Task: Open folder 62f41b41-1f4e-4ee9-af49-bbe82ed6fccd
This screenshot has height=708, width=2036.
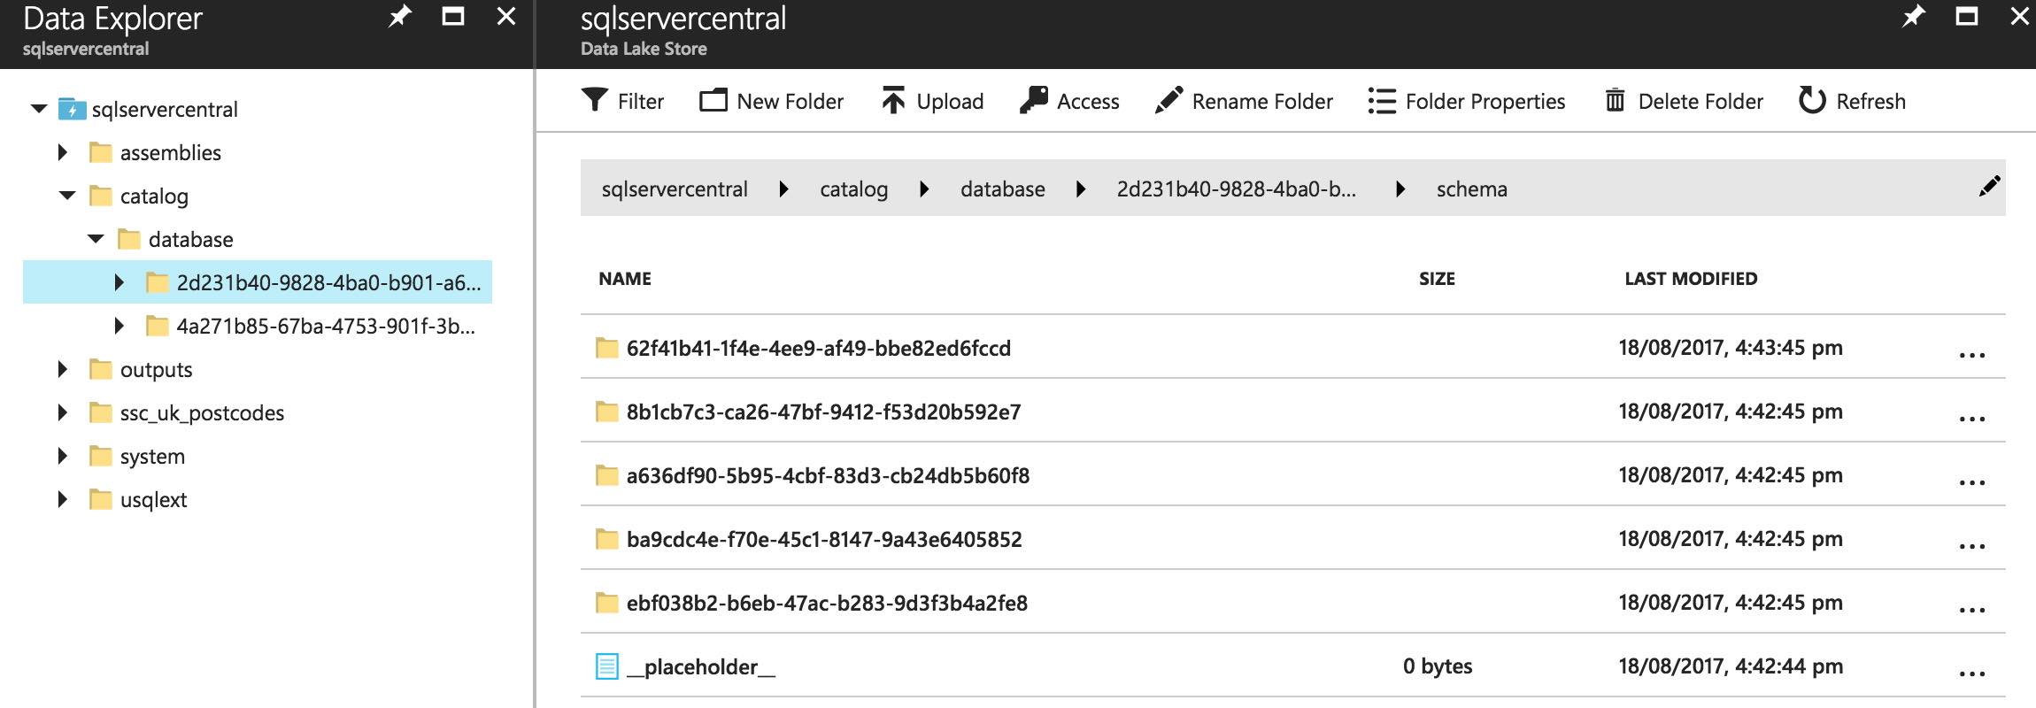Action: 818,348
